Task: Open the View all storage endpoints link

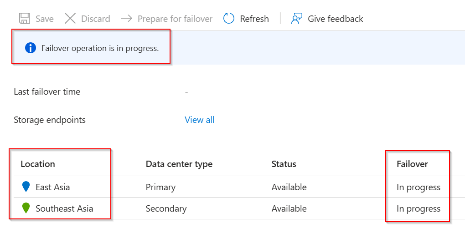Action: (199, 120)
